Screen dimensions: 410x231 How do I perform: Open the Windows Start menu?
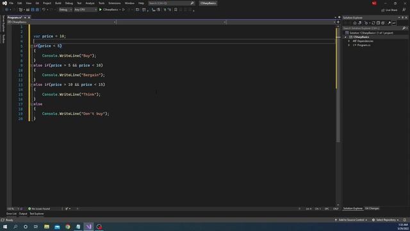coord(5,227)
